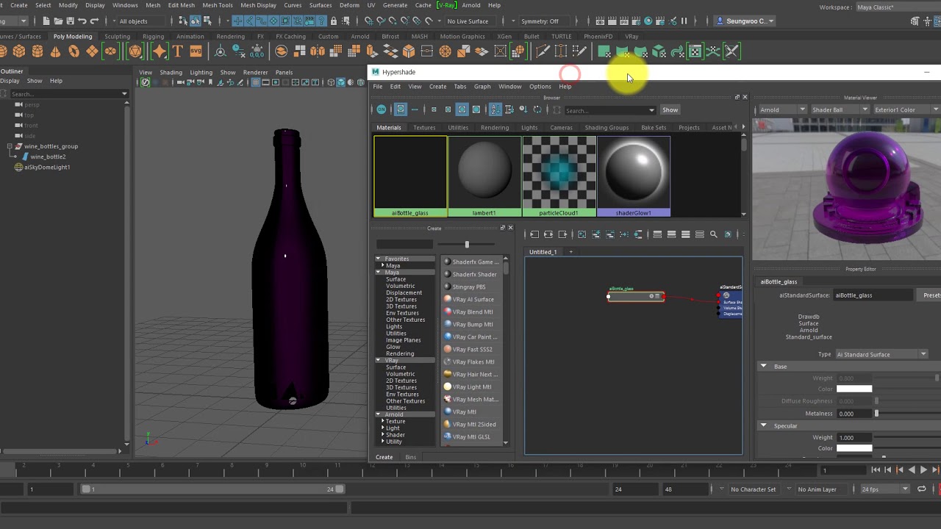
Task: Collapse wine_bottles_group in Outliner
Action: (10, 146)
